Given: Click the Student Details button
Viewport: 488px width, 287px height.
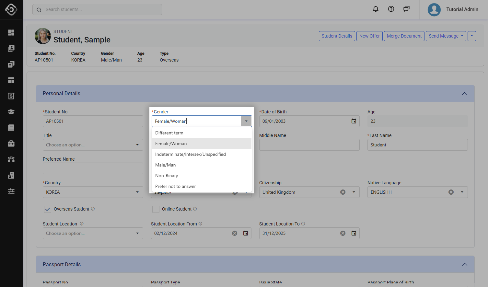Looking at the screenshot, I should pyautogui.click(x=337, y=36).
